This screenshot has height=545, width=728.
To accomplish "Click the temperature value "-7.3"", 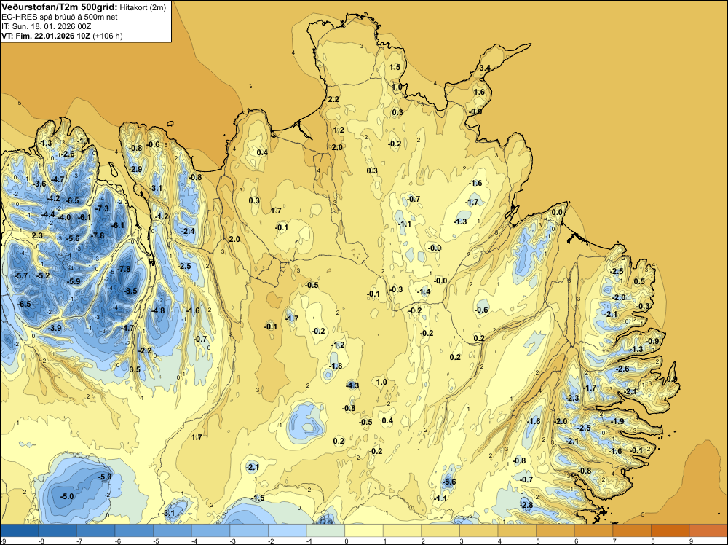I will coord(102,208).
